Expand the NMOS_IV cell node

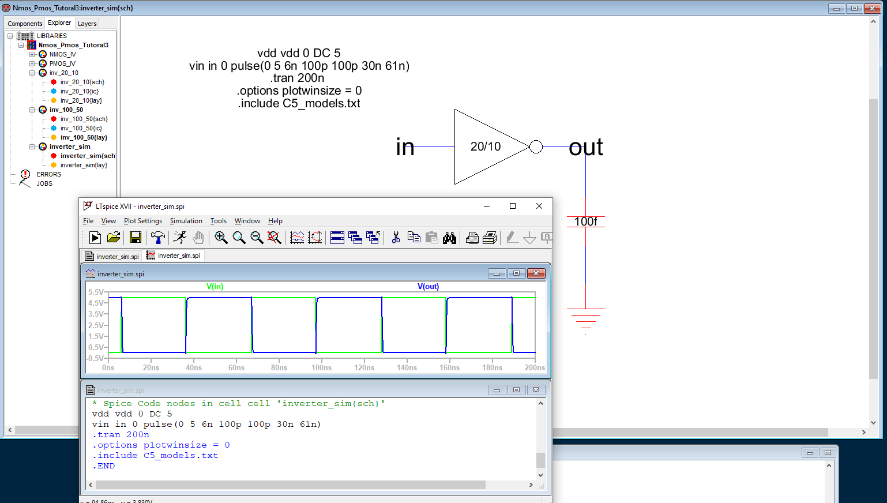point(32,54)
